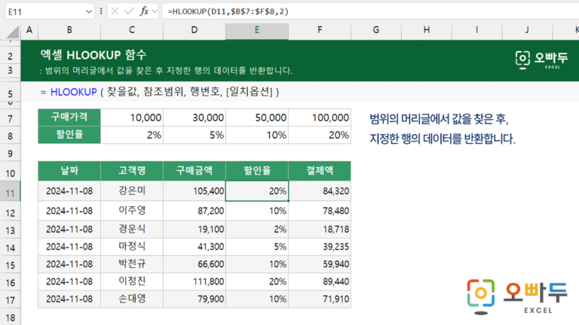Image resolution: width=579 pixels, height=325 pixels.
Task: Select active cell E11 showing 20%
Action: click(x=257, y=191)
